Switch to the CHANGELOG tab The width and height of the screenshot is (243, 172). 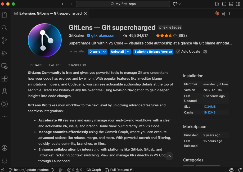click(x=76, y=65)
